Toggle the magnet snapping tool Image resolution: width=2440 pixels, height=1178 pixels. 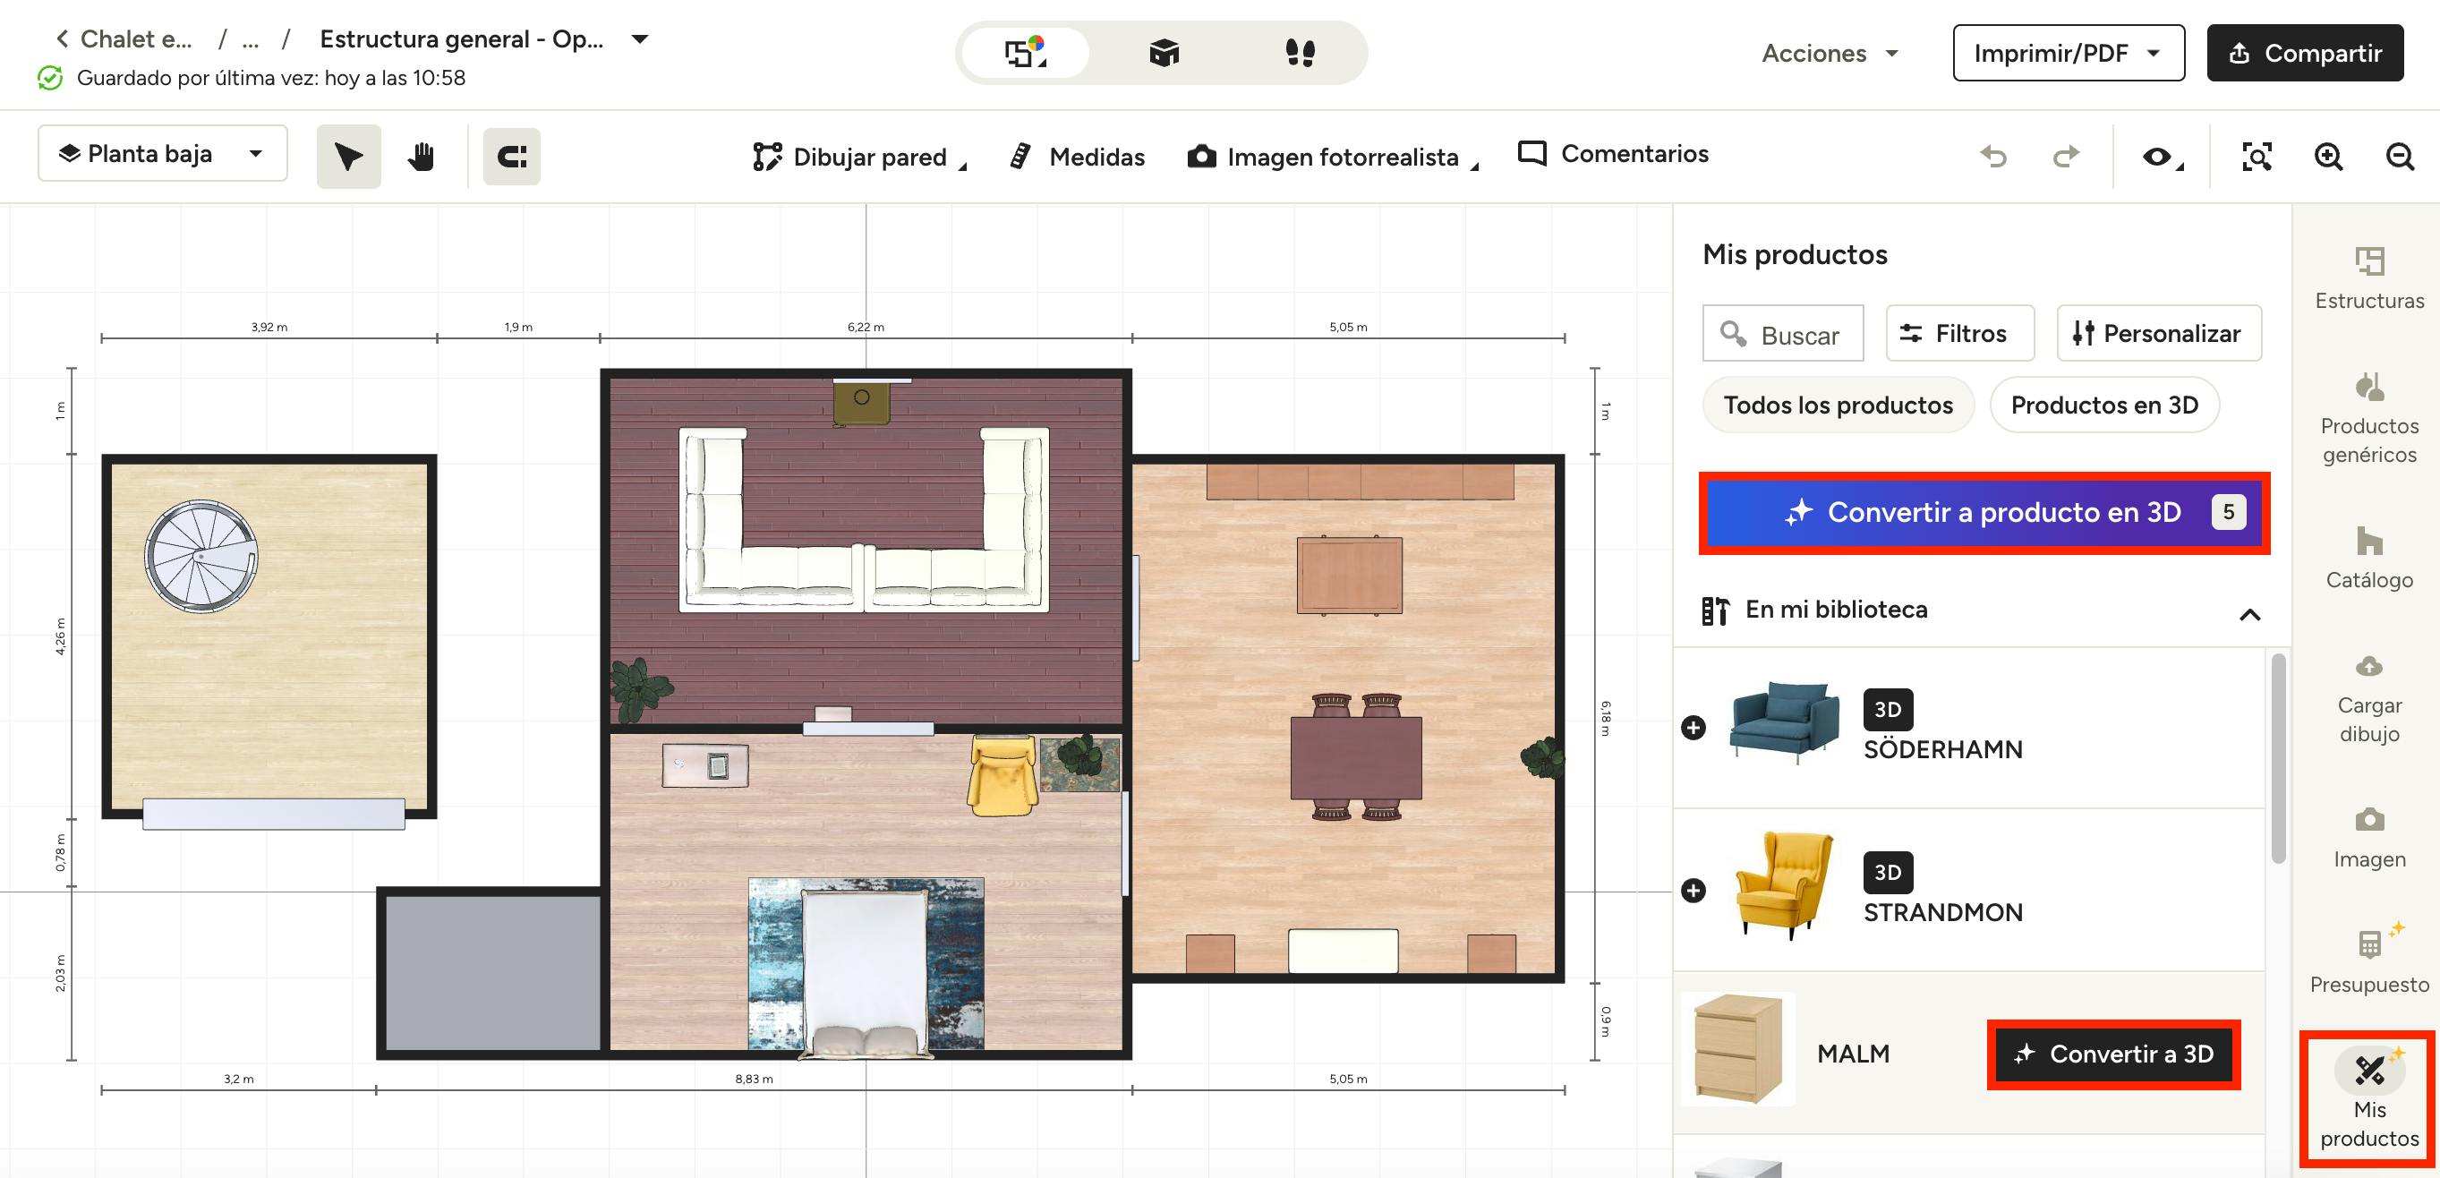[x=511, y=157]
